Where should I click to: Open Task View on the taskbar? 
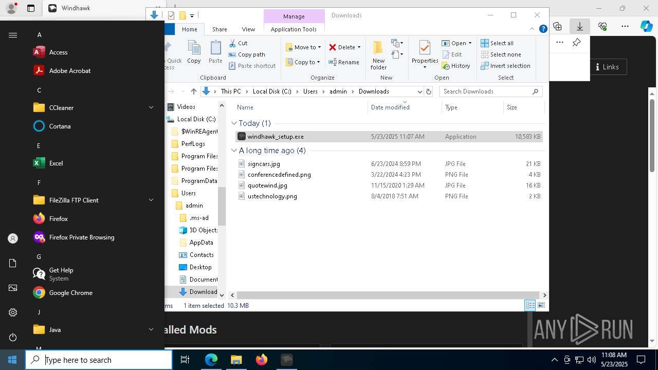[185, 360]
